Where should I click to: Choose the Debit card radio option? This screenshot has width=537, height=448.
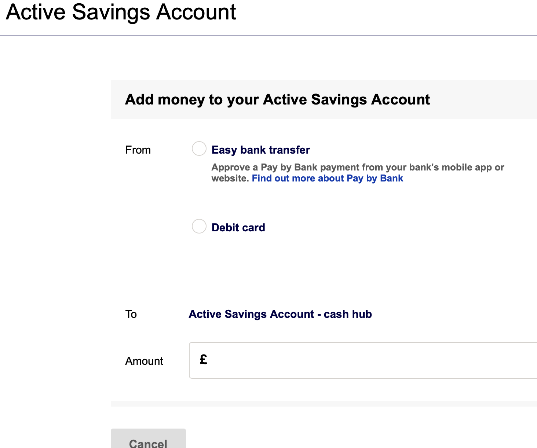(x=199, y=226)
